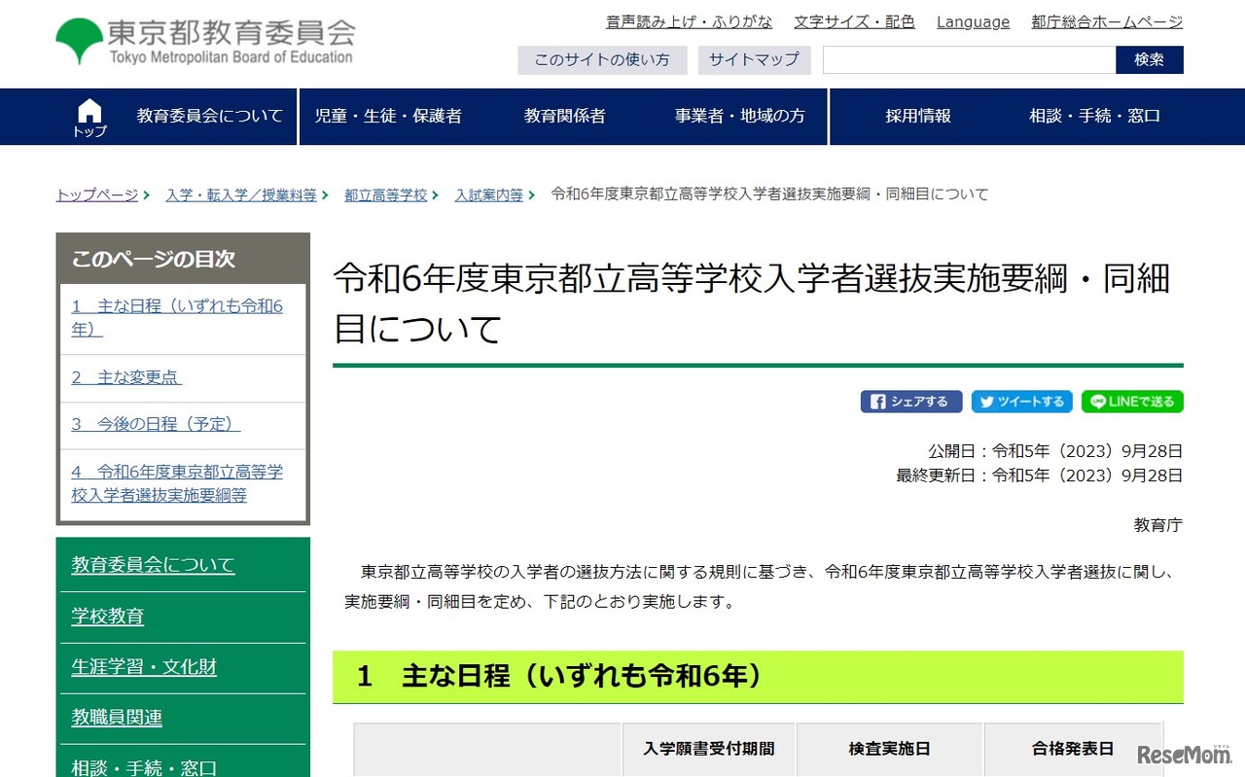Screen dimensions: 1245x777
Task: Open このサイトの使い方 guide
Action: pos(602,59)
